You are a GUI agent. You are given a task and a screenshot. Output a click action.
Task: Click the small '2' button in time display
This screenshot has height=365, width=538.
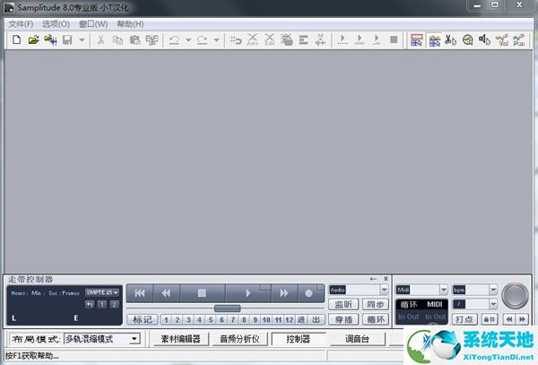[114, 304]
